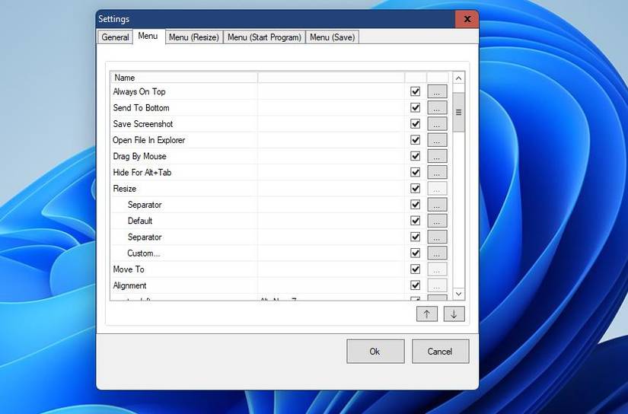This screenshot has height=414, width=628.
Task: Toggle the Move To checkbox
Action: [x=416, y=269]
